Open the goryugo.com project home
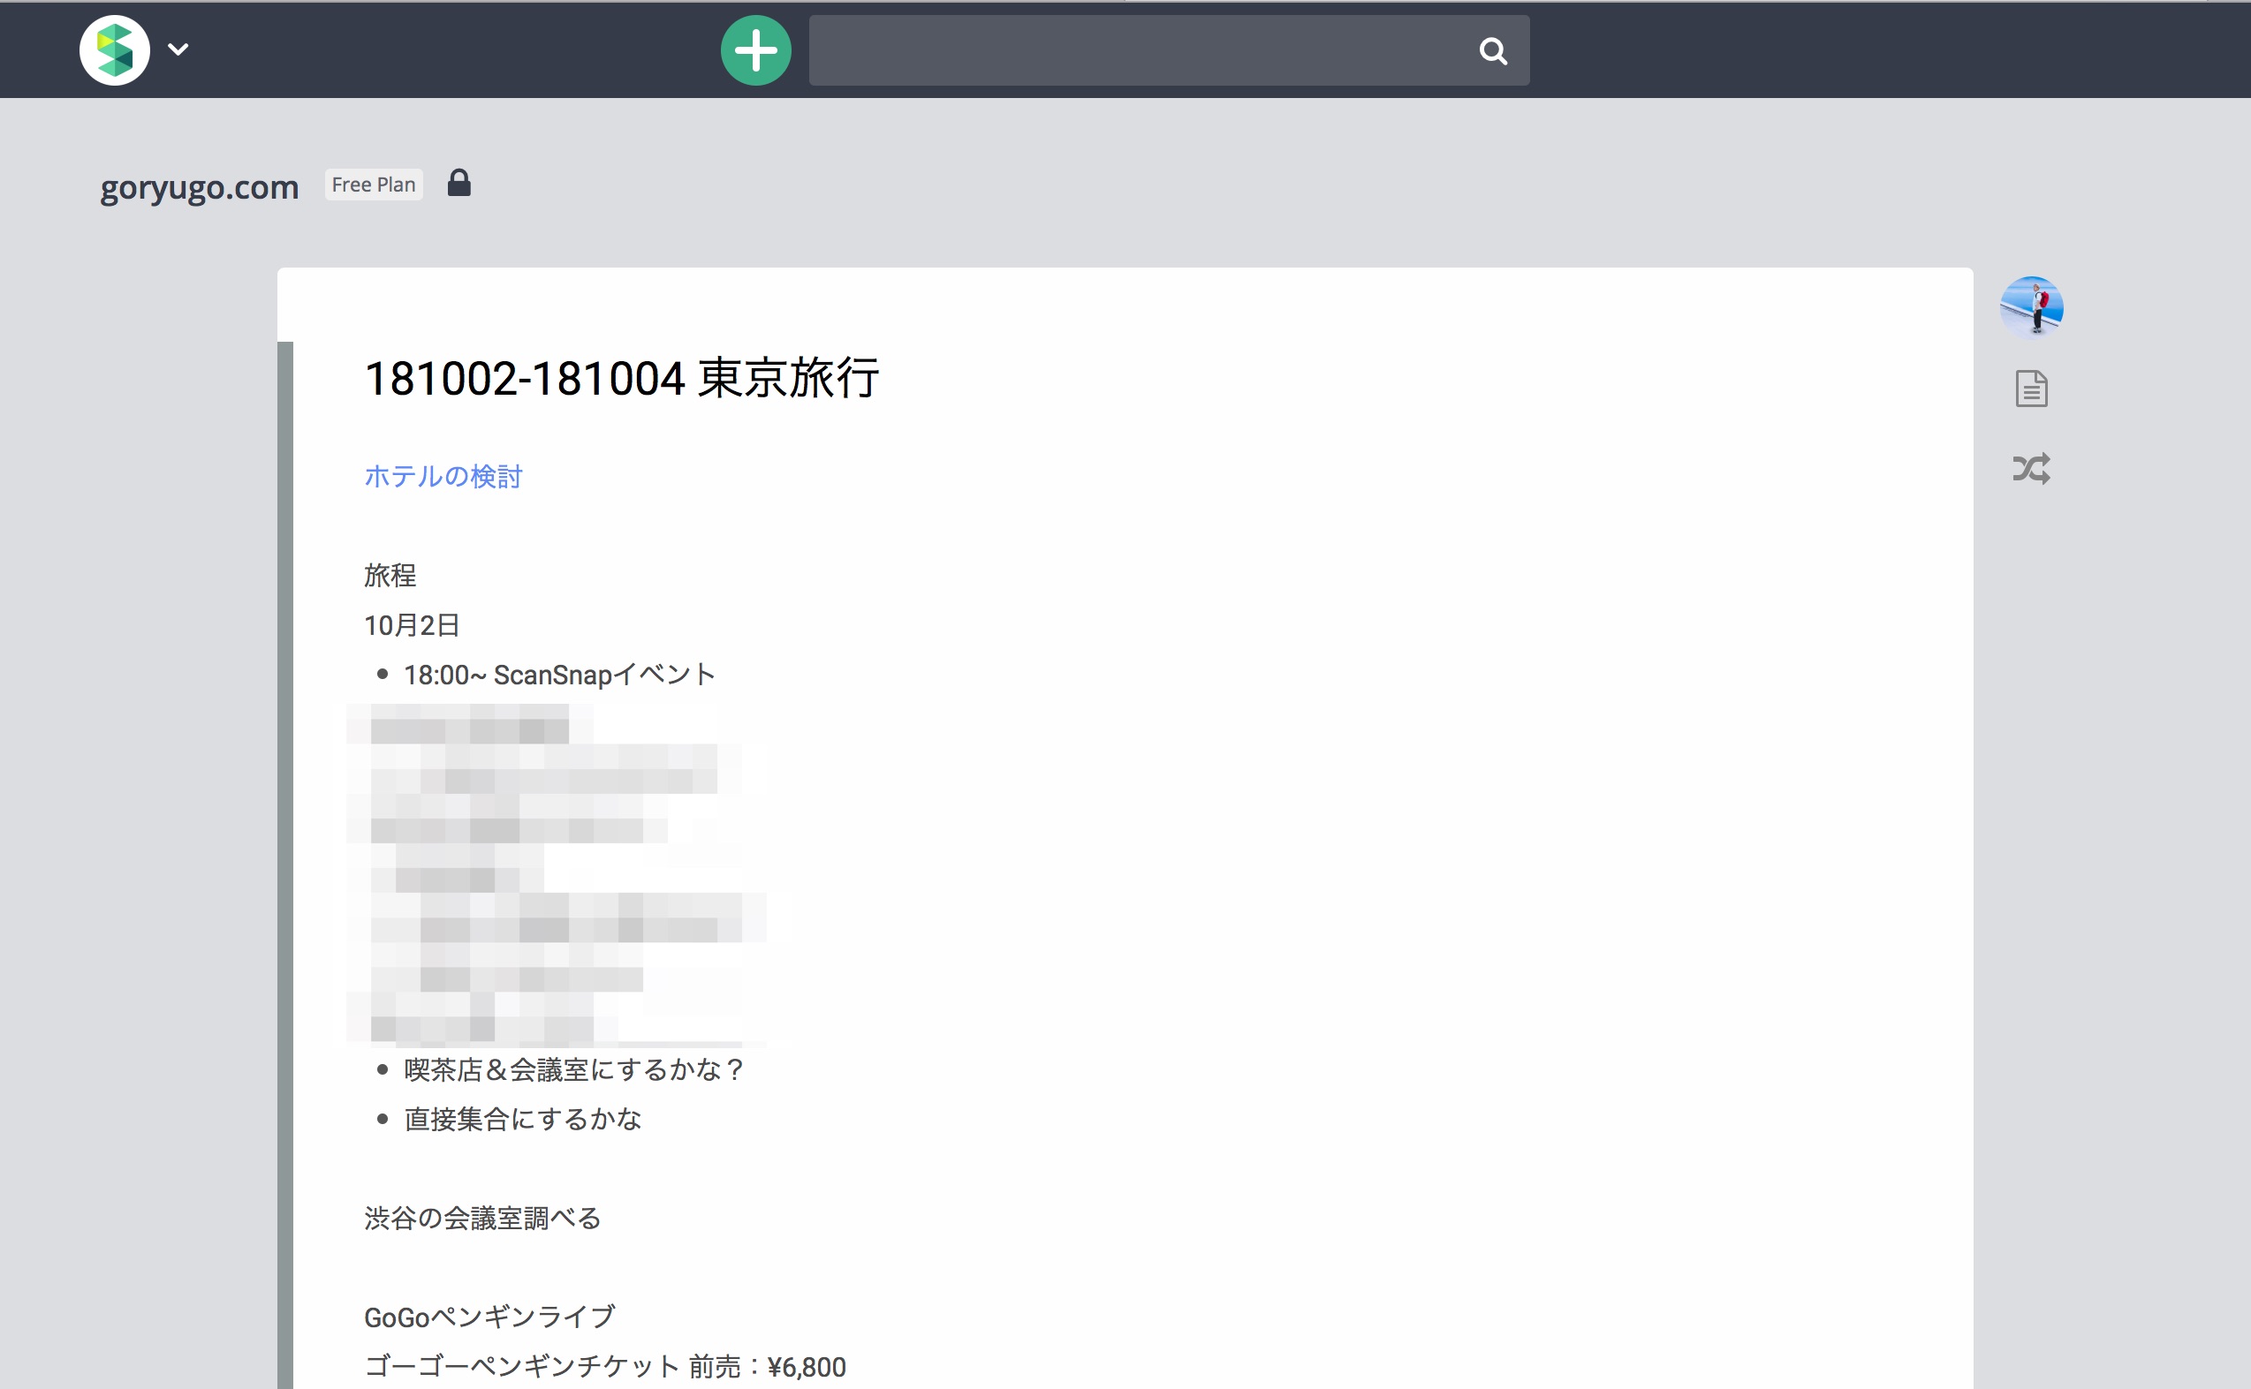This screenshot has height=1389, width=2251. tap(200, 187)
